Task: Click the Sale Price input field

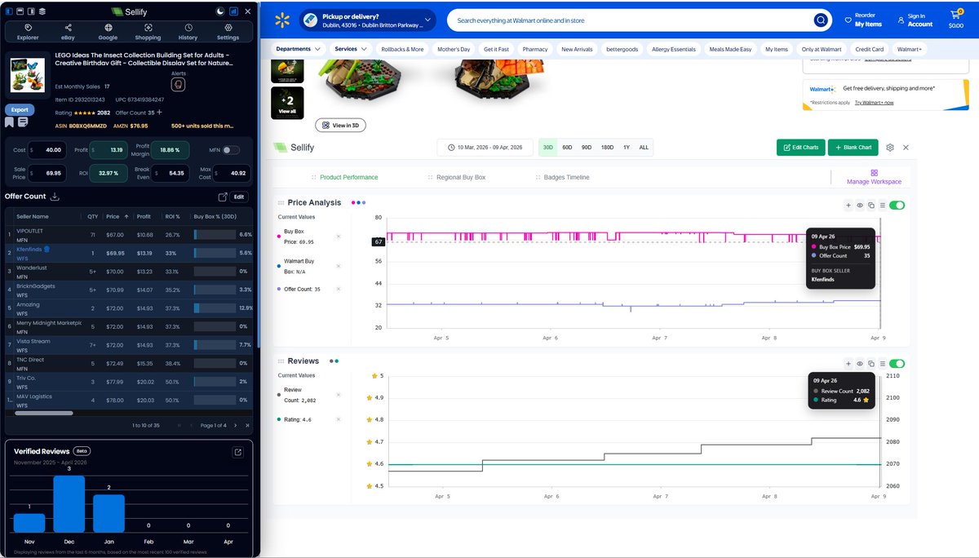Action: click(49, 173)
